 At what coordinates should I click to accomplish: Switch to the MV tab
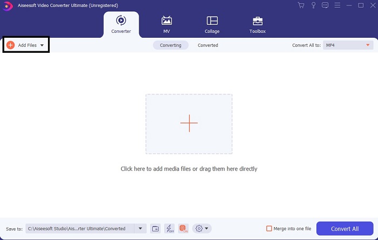point(166,24)
